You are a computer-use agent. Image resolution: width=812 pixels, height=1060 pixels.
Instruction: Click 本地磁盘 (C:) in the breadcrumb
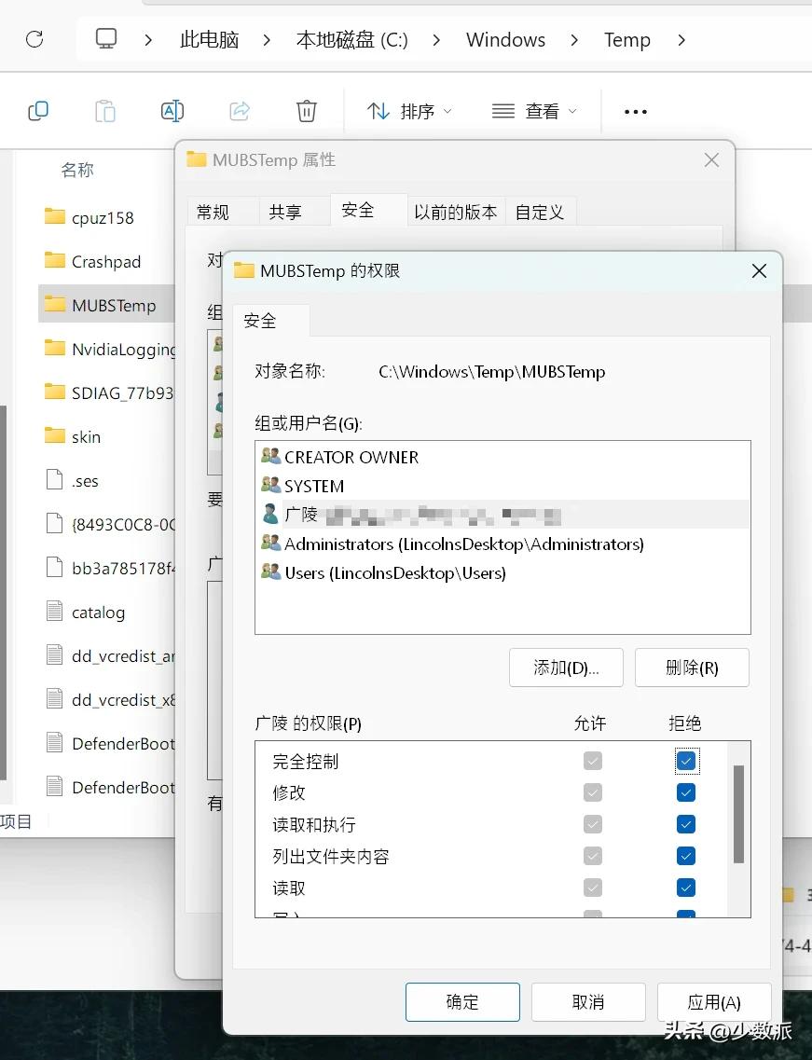352,40
